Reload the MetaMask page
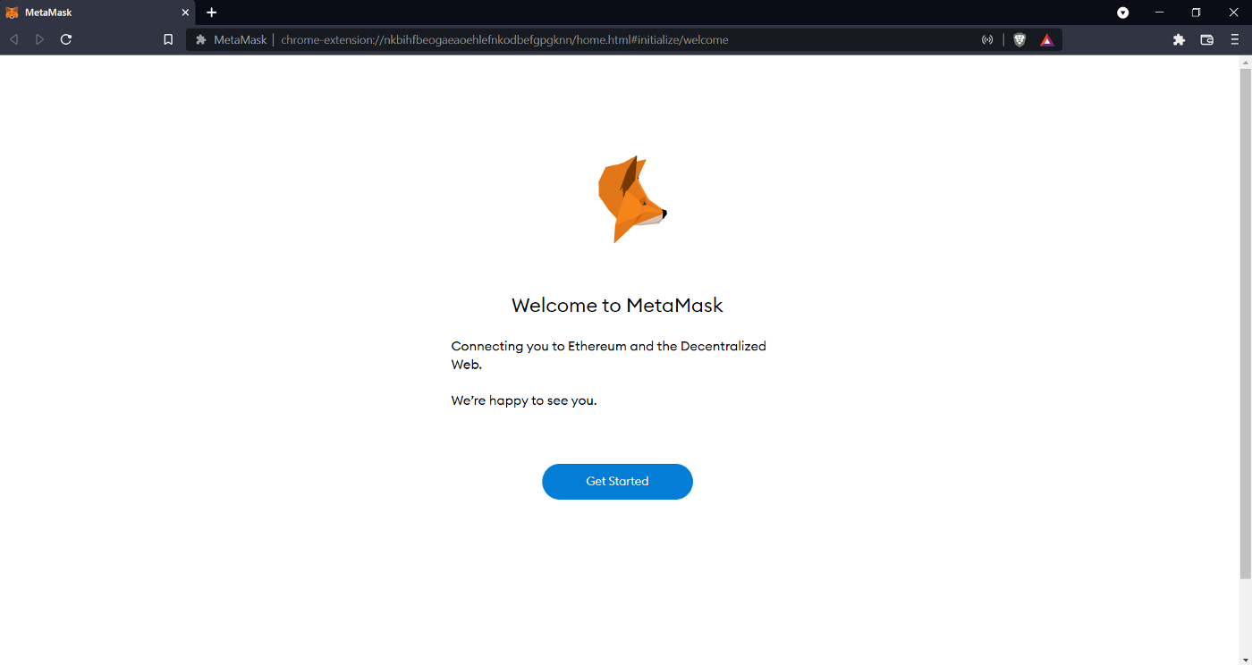The height and width of the screenshot is (665, 1252). click(x=65, y=39)
